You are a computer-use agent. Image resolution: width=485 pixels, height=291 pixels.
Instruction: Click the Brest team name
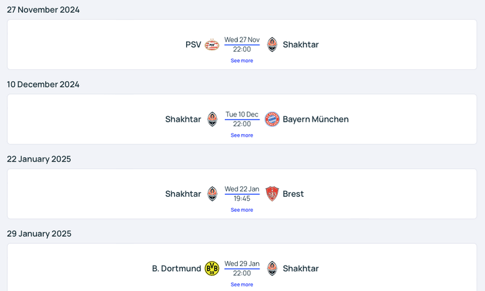tap(293, 194)
